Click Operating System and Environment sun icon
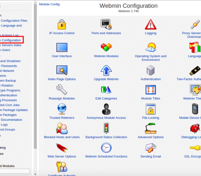201x176 pixels. coord(151,47)
